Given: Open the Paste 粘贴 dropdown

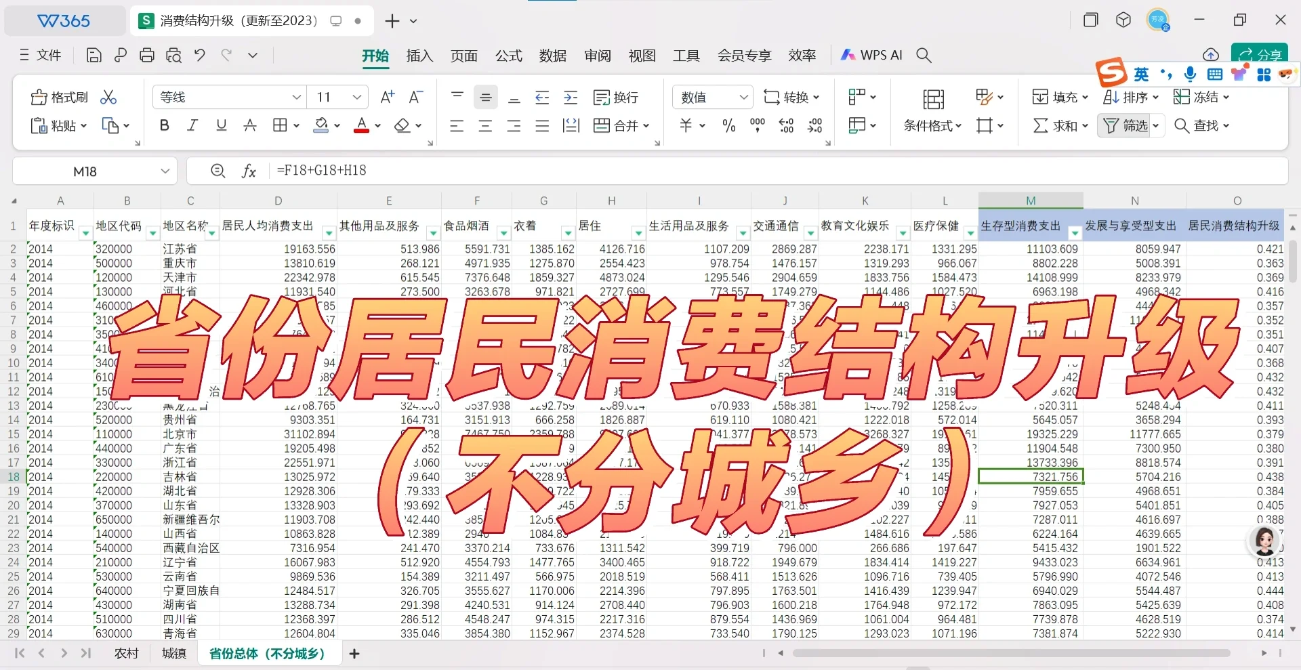Looking at the screenshot, I should point(84,125).
